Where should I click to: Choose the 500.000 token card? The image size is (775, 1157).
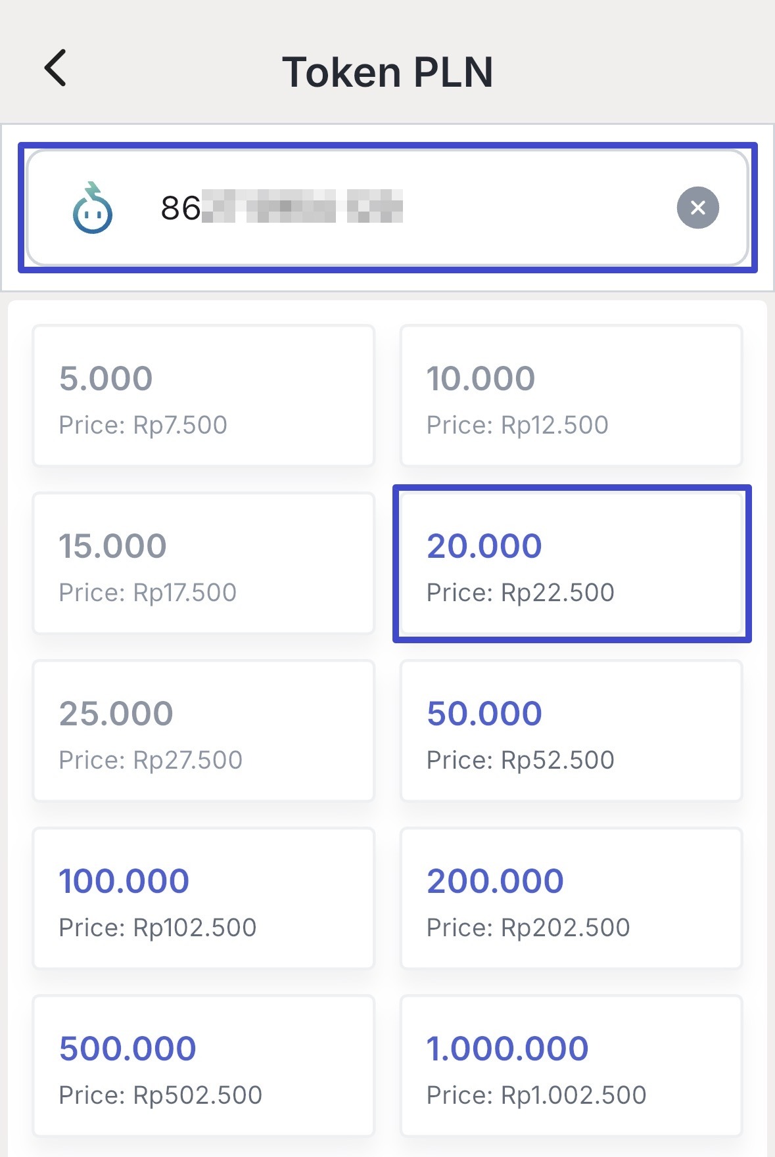point(204,1066)
